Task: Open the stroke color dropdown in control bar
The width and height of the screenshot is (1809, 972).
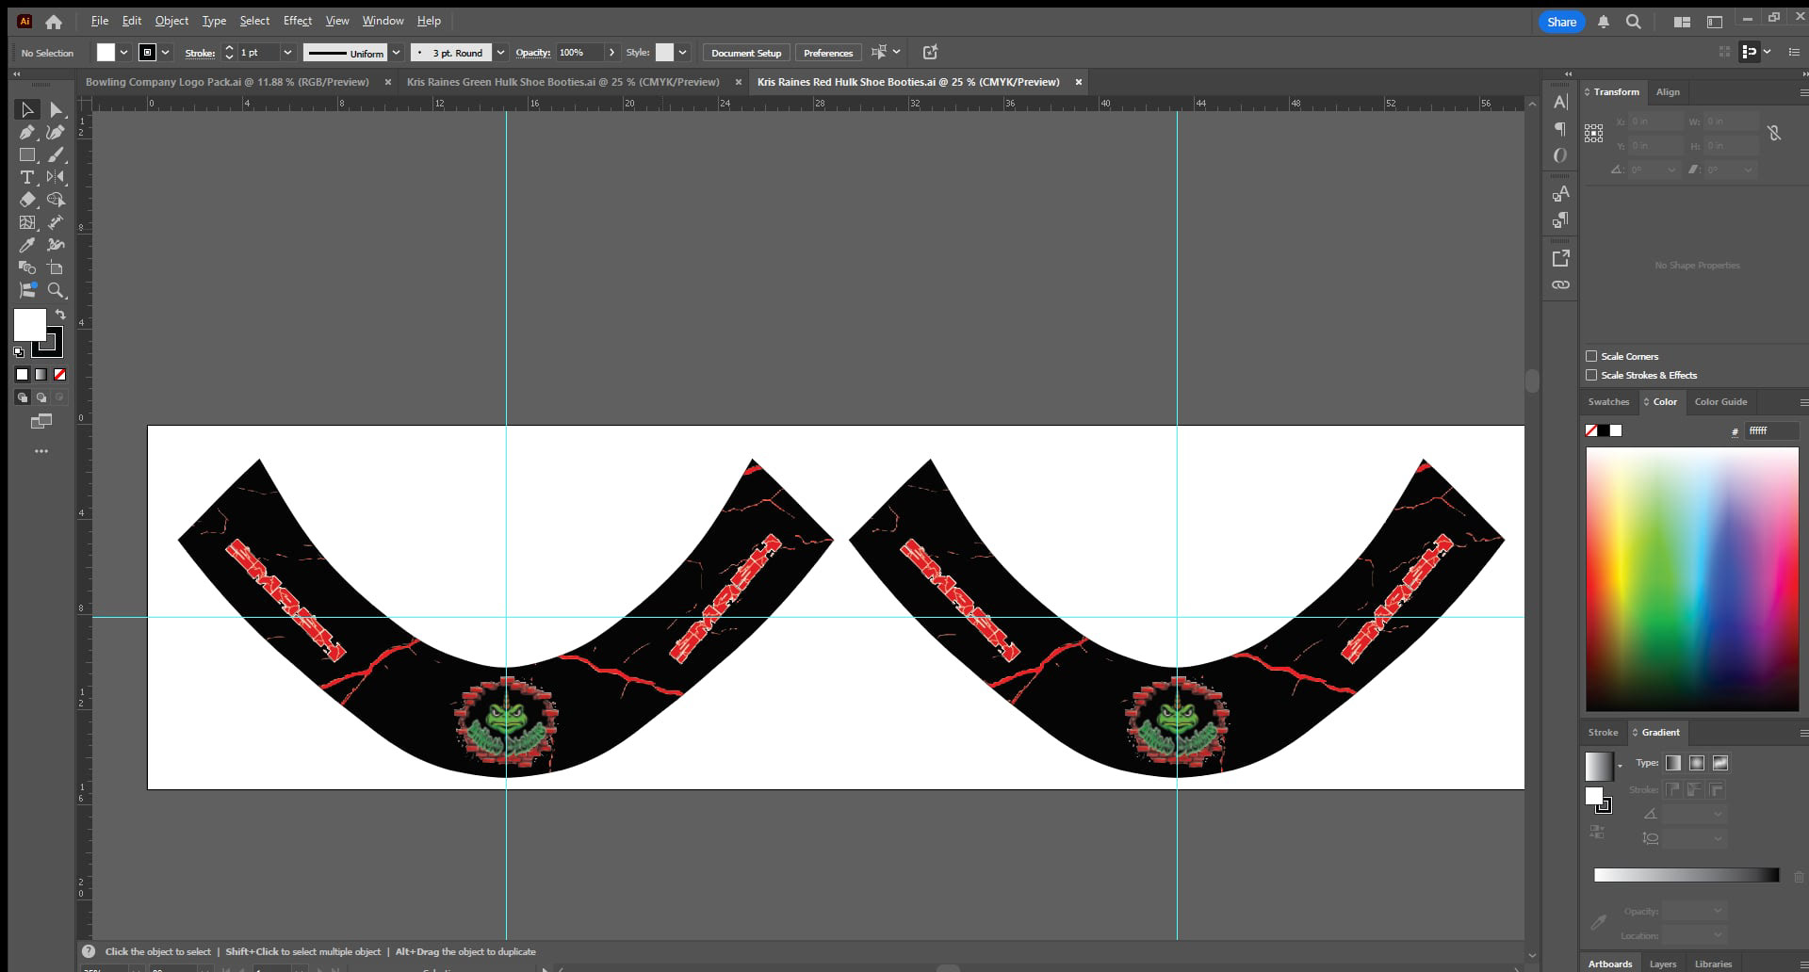Action: click(x=165, y=53)
